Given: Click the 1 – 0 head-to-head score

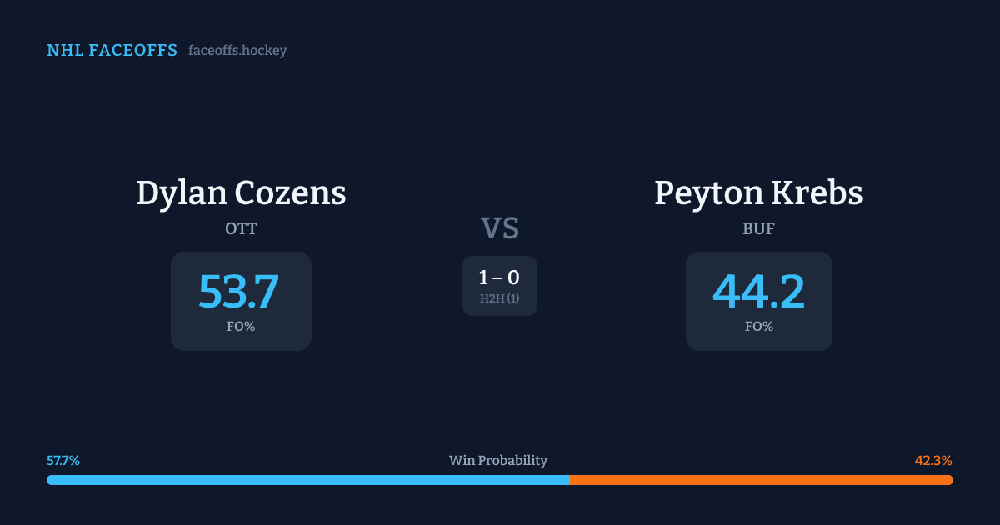Looking at the screenshot, I should pyautogui.click(x=499, y=278).
